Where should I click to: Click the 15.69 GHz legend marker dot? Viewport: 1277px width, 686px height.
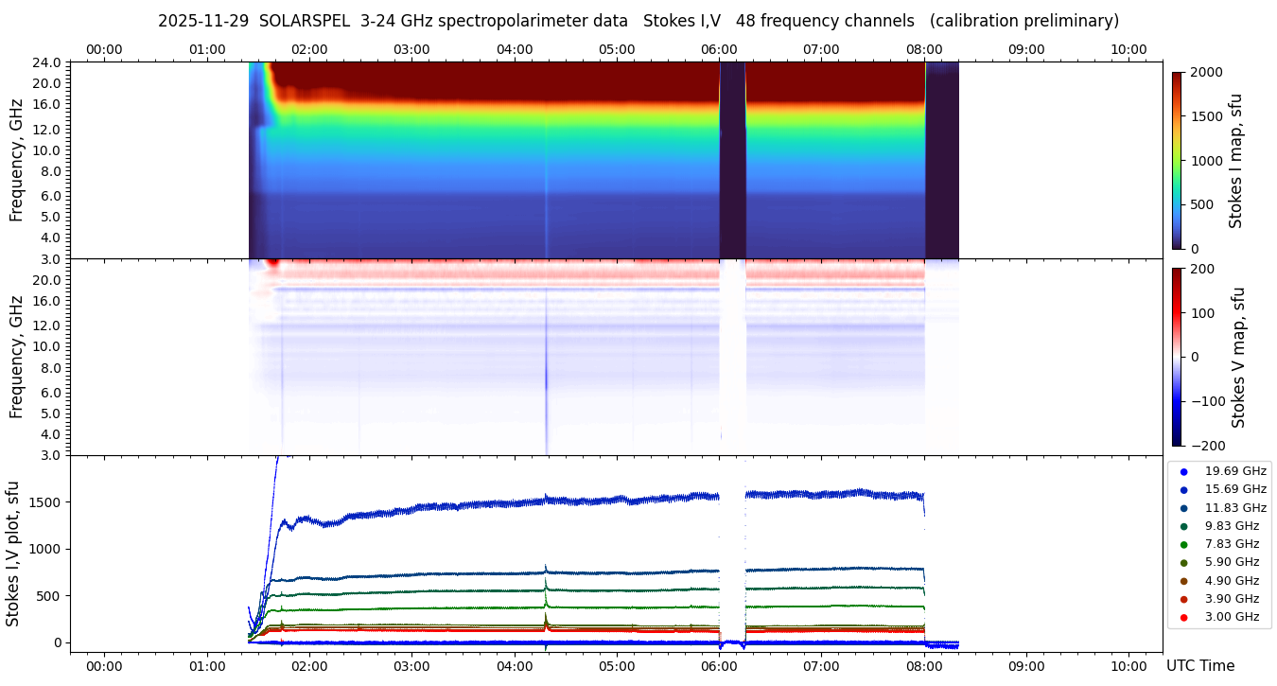1183,489
